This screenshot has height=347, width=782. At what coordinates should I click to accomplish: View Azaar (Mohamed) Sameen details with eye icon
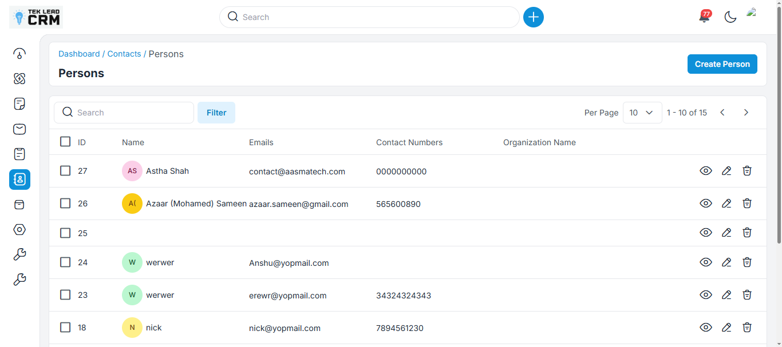pos(705,204)
